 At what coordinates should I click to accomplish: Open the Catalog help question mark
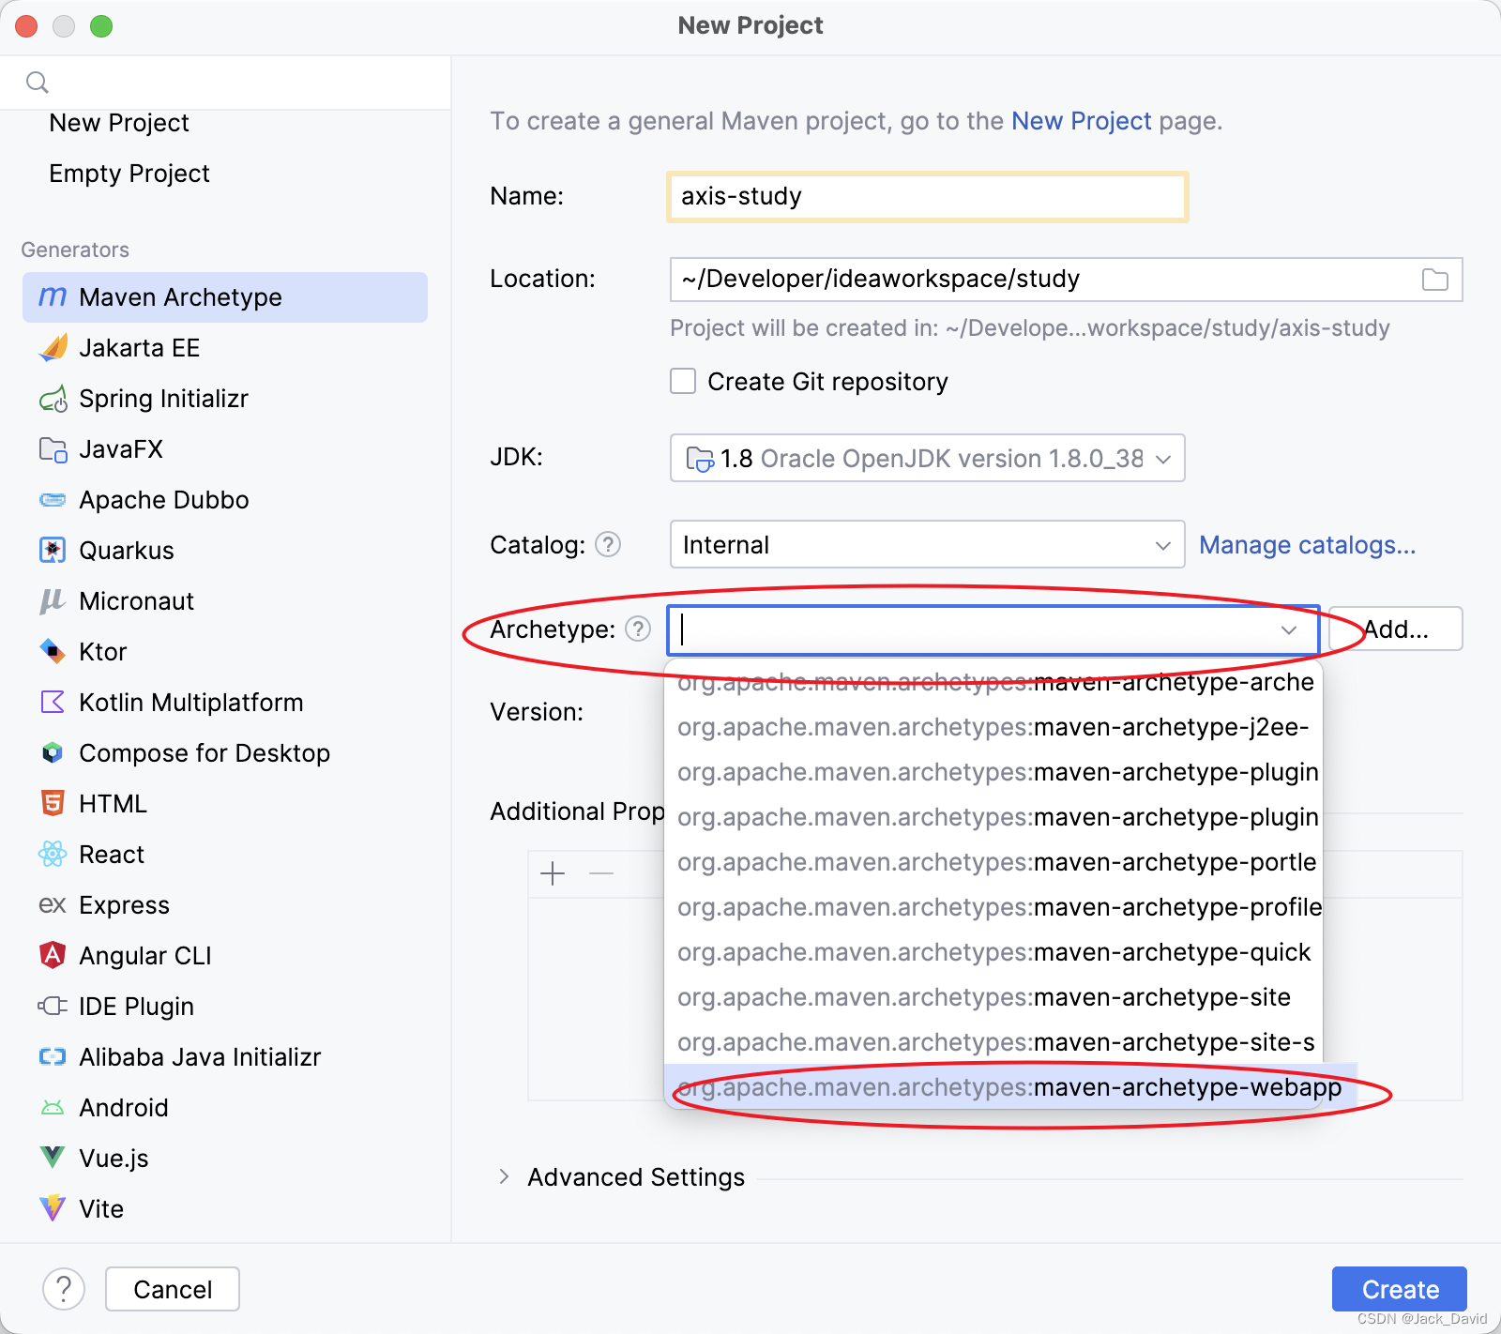coord(608,544)
